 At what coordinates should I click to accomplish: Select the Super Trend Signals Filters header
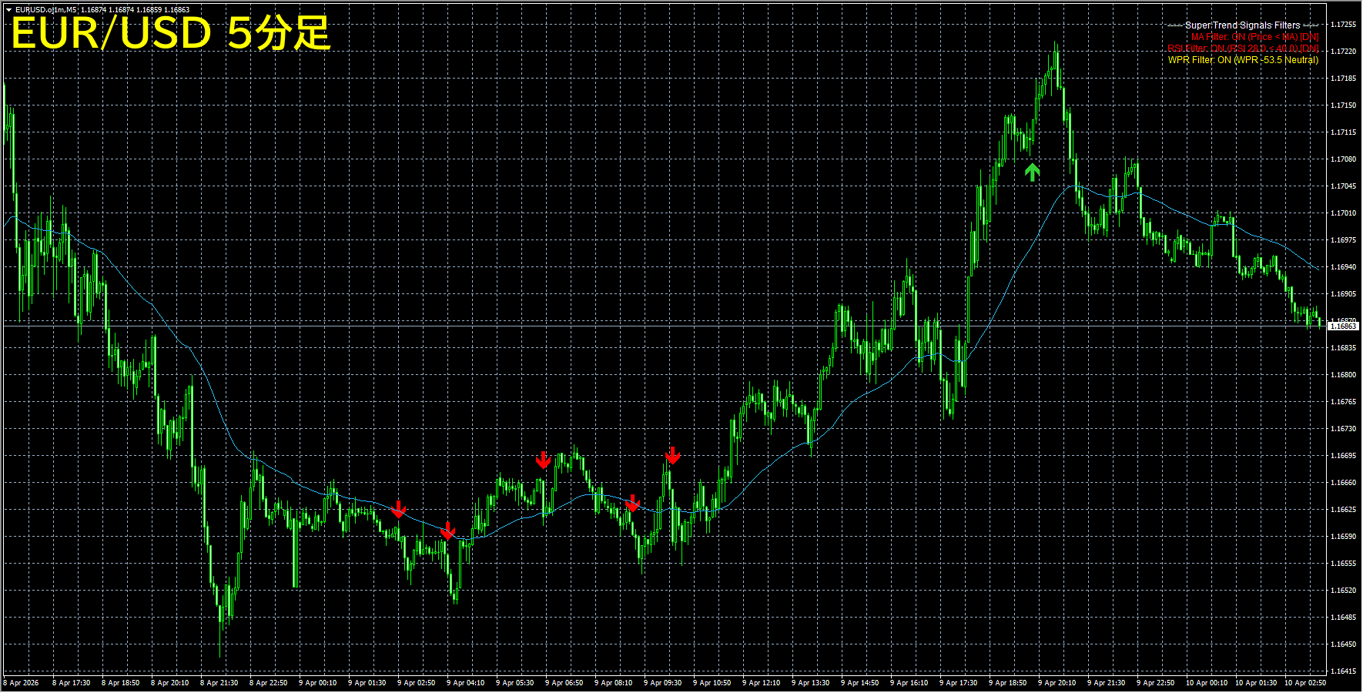(x=1243, y=25)
